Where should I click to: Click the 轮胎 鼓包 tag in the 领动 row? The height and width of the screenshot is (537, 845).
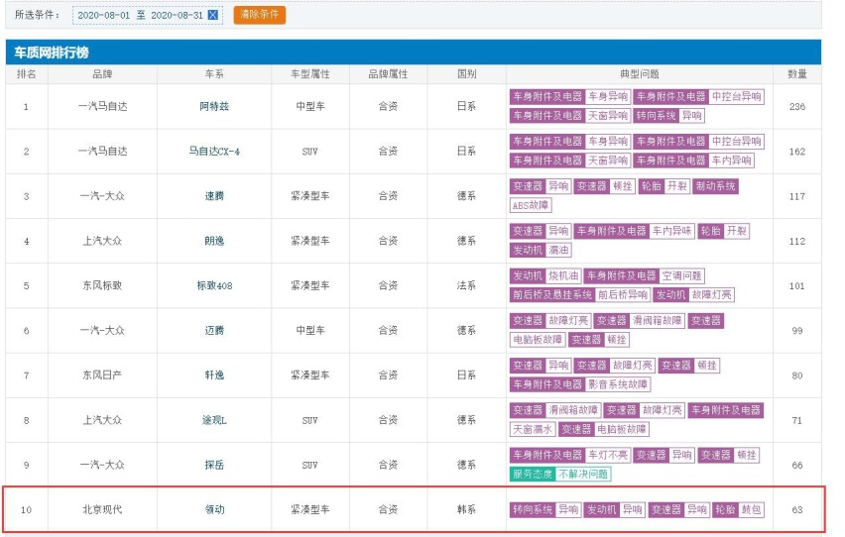(738, 509)
